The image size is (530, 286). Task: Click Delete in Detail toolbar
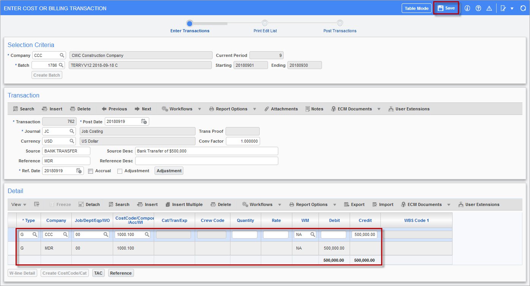click(221, 204)
